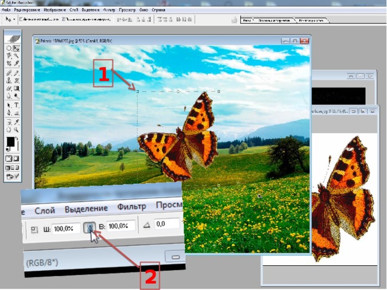Select the Type tool in the toolbox

coord(17,105)
